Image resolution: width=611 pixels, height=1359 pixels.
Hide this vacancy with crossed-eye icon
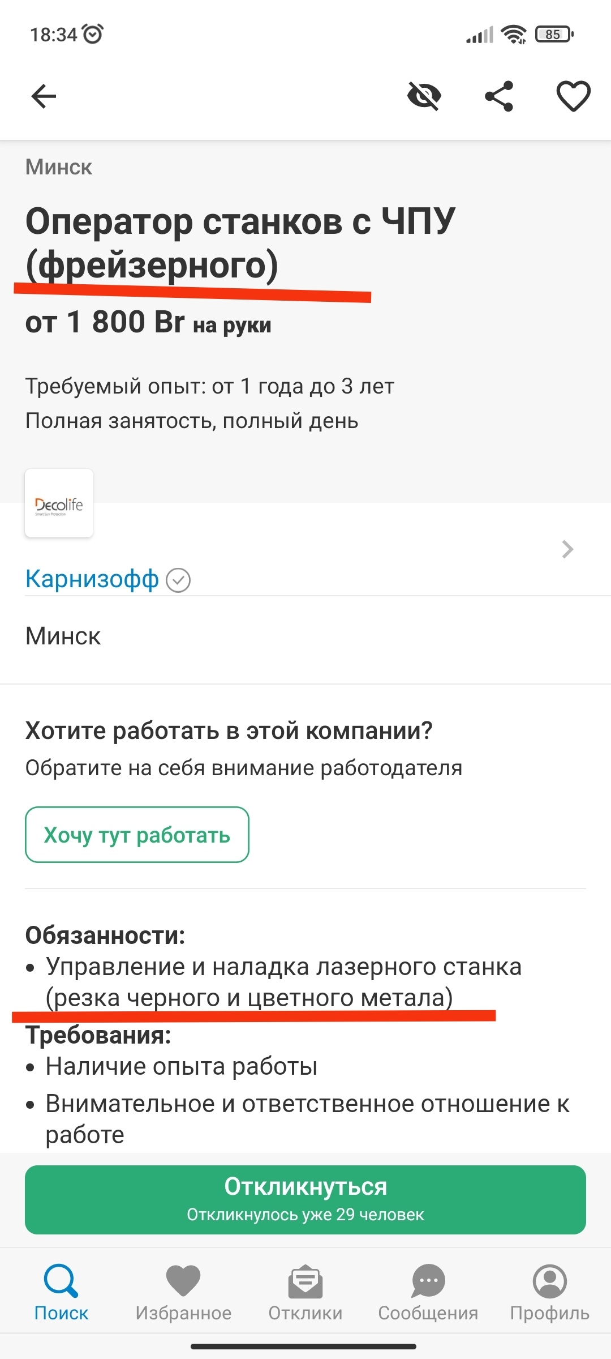(424, 96)
